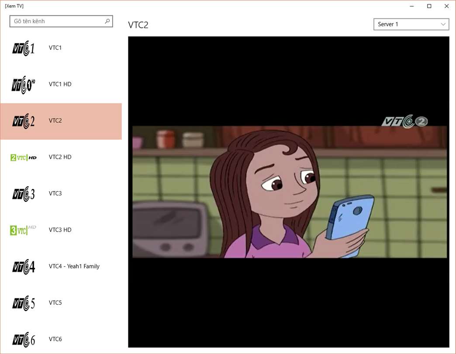456x354 pixels.
Task: Click the VTC2 heading above the video
Action: [x=138, y=25]
